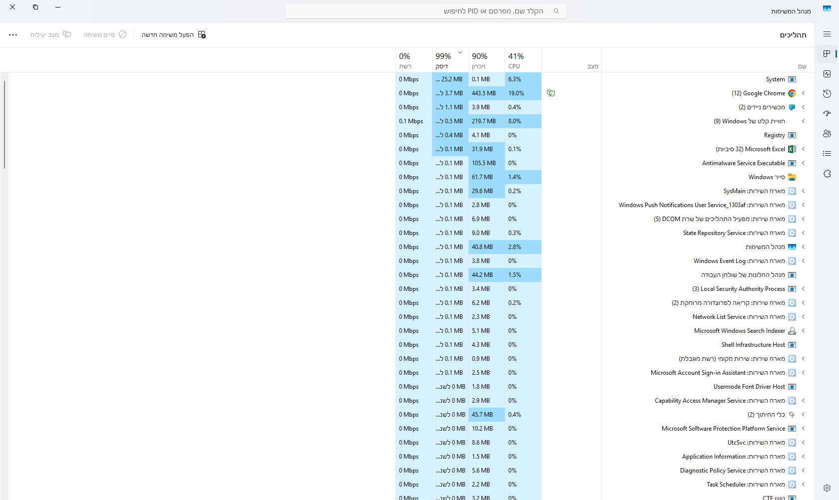Click the Usermode Font Driver Host icon

(792, 387)
